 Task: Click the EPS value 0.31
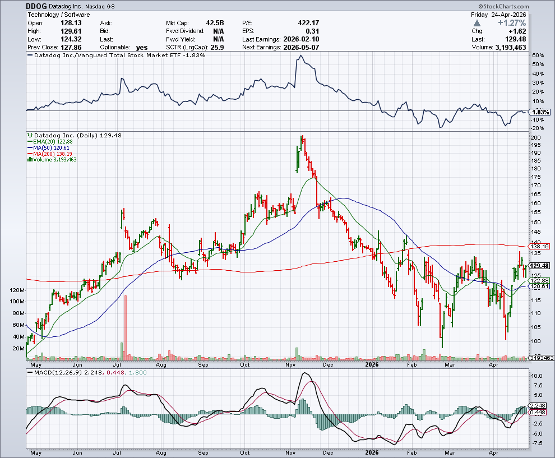pyautogui.click(x=313, y=31)
